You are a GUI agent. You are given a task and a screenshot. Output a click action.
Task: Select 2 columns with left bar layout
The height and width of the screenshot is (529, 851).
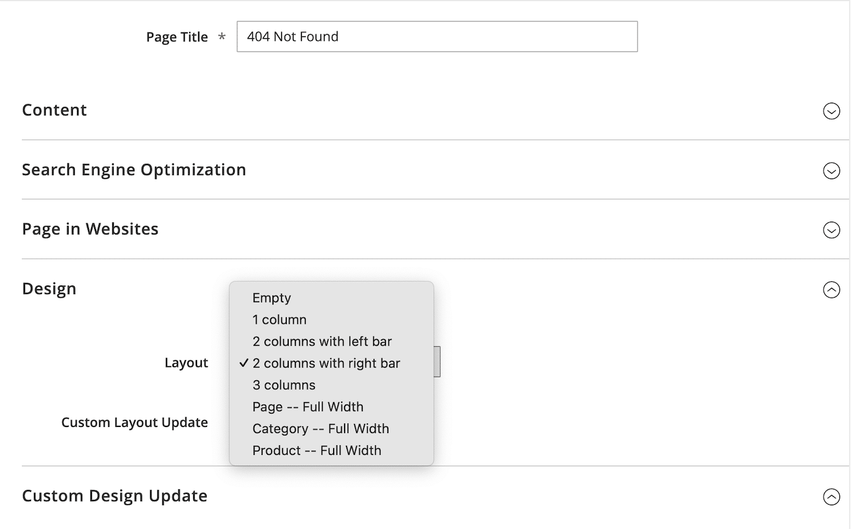(322, 341)
